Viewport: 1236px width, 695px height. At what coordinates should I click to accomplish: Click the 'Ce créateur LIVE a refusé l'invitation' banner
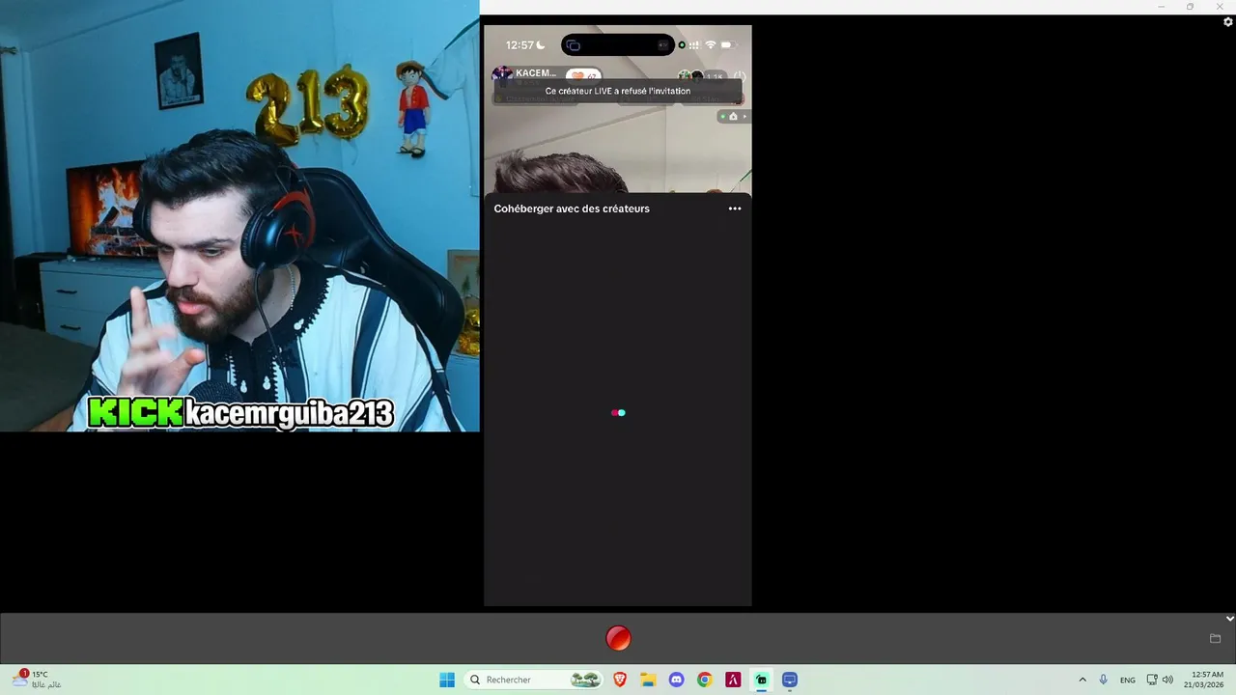click(x=618, y=91)
